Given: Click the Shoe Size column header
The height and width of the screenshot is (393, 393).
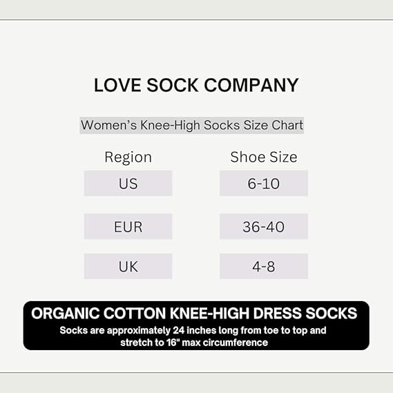Looking at the screenshot, I should pyautogui.click(x=264, y=157).
